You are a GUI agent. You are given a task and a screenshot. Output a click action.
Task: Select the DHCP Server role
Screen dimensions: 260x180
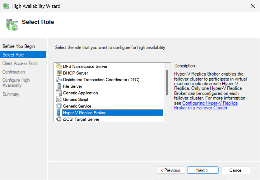point(75,73)
